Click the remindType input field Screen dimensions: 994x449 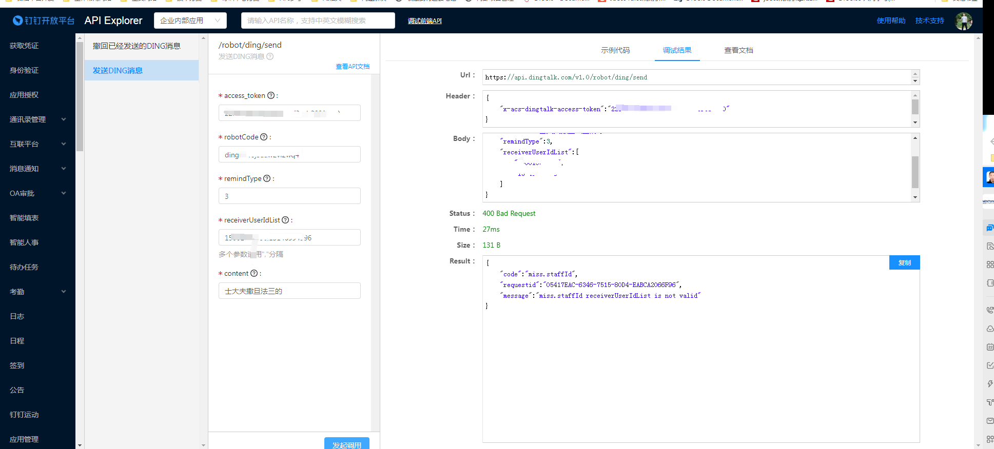289,196
